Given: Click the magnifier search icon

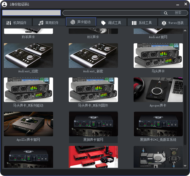Looking at the screenshot, I should [166, 13].
